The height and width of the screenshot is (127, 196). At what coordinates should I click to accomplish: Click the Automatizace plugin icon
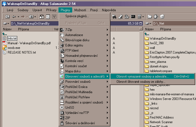click(x=62, y=35)
